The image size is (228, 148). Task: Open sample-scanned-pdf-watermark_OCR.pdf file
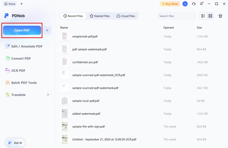click(x=98, y=75)
